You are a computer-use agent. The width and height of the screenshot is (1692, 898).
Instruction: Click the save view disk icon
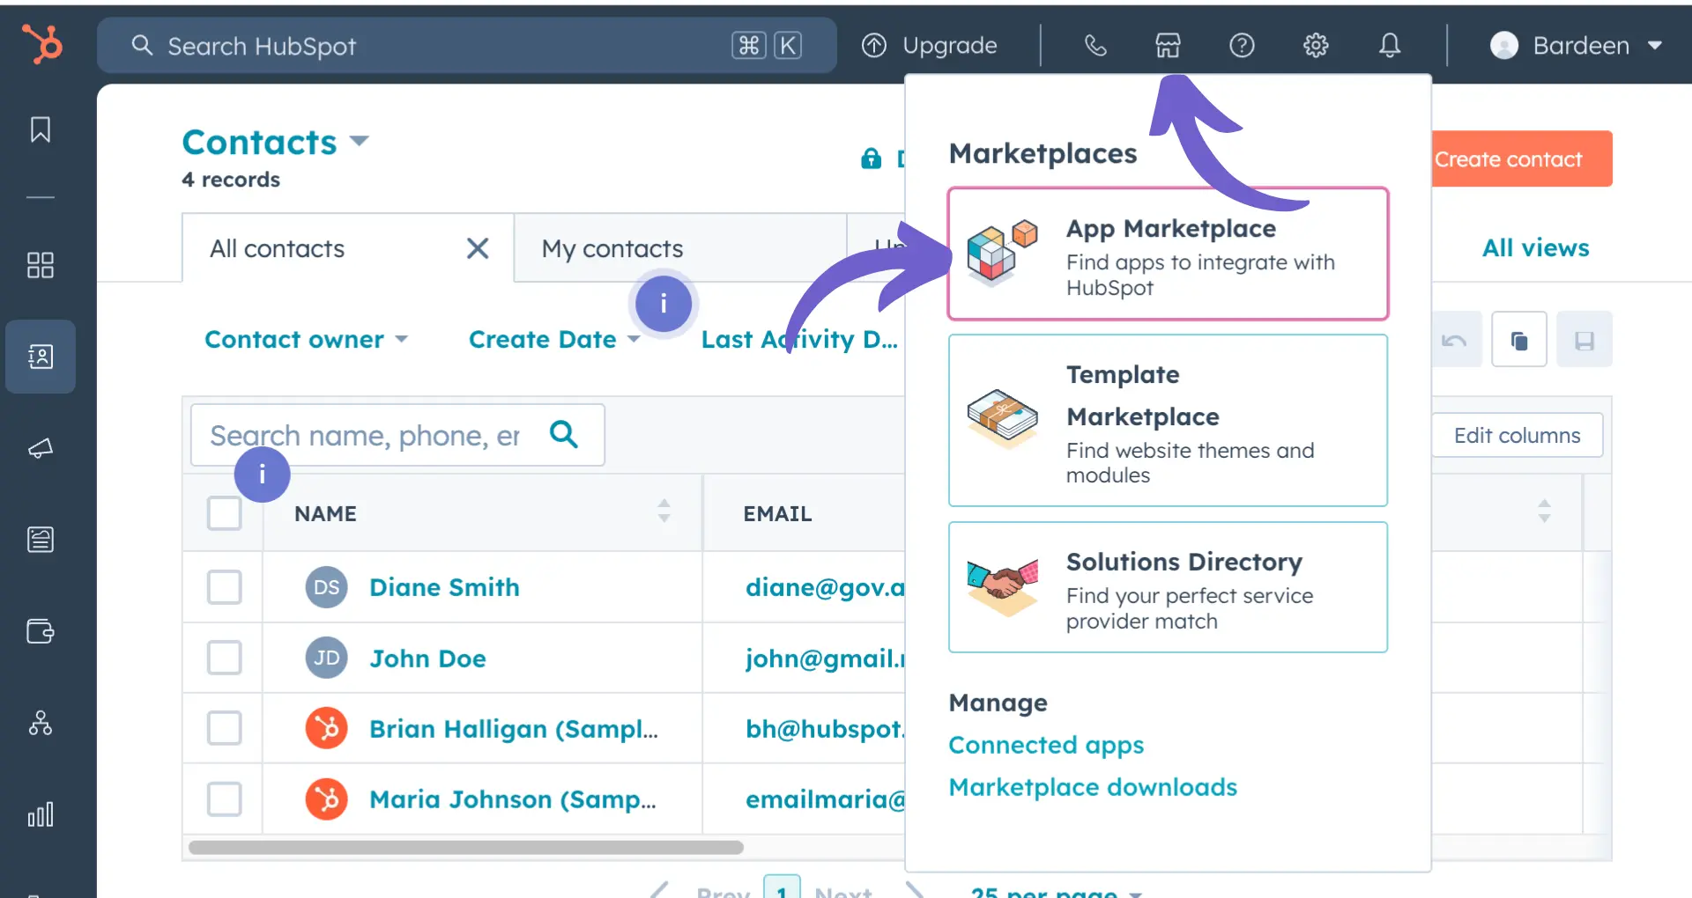pyautogui.click(x=1584, y=340)
